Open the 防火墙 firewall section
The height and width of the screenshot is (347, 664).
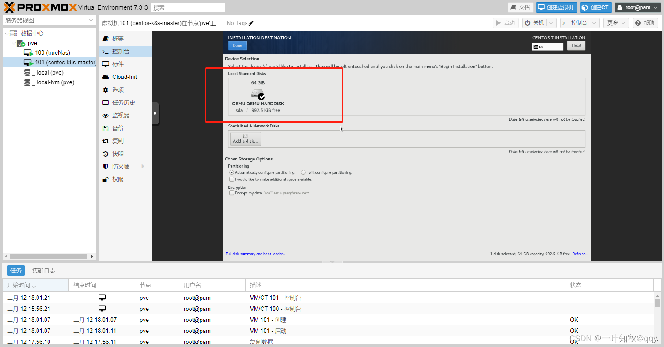click(x=125, y=167)
